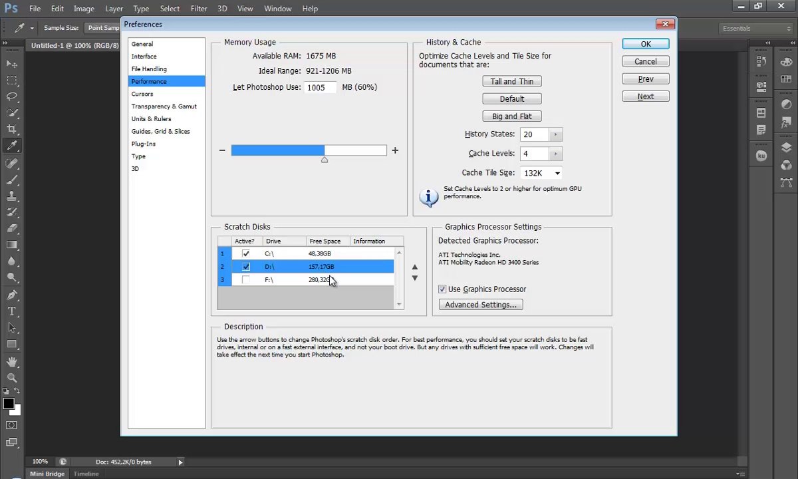The image size is (798, 479).
Task: Click OK to confirm preferences
Action: click(x=646, y=44)
